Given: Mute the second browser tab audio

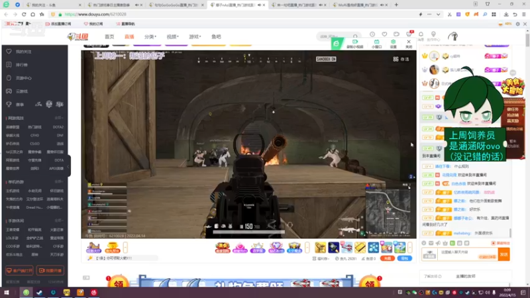Looking at the screenshot, I should point(136,5).
